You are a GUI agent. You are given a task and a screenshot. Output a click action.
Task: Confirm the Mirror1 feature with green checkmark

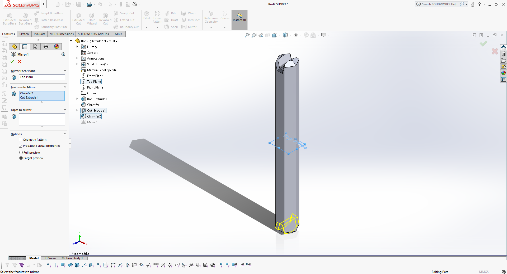(12, 61)
